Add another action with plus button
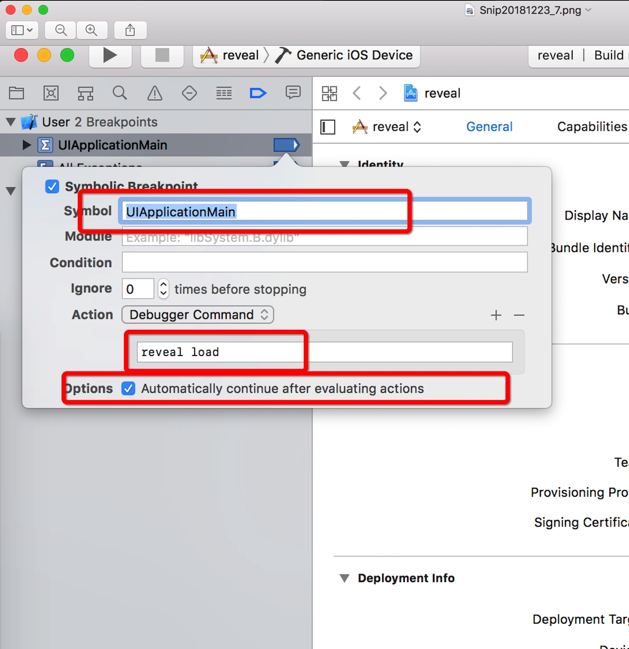The width and height of the screenshot is (629, 649). (x=496, y=315)
